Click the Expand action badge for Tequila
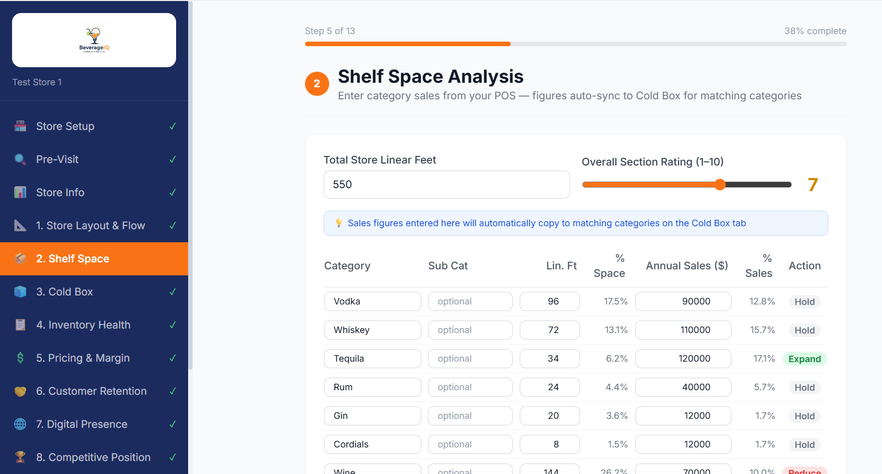The image size is (882, 474). [x=804, y=359]
